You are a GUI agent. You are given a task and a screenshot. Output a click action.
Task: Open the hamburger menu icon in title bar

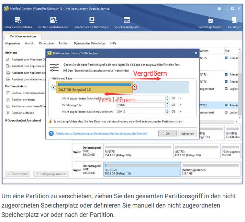(x=219, y=9)
